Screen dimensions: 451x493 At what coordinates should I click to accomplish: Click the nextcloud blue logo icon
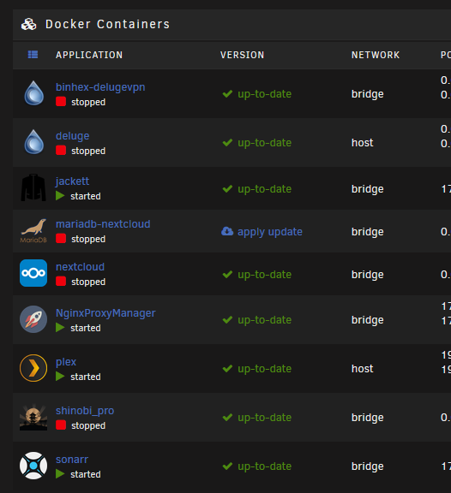click(33, 273)
